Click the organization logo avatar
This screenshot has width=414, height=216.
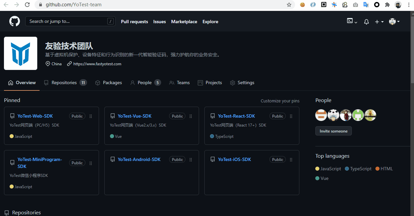(x=21, y=53)
